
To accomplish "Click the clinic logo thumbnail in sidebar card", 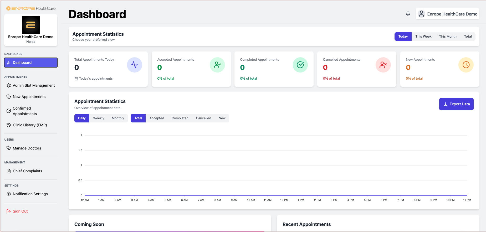I will pyautogui.click(x=31, y=25).
